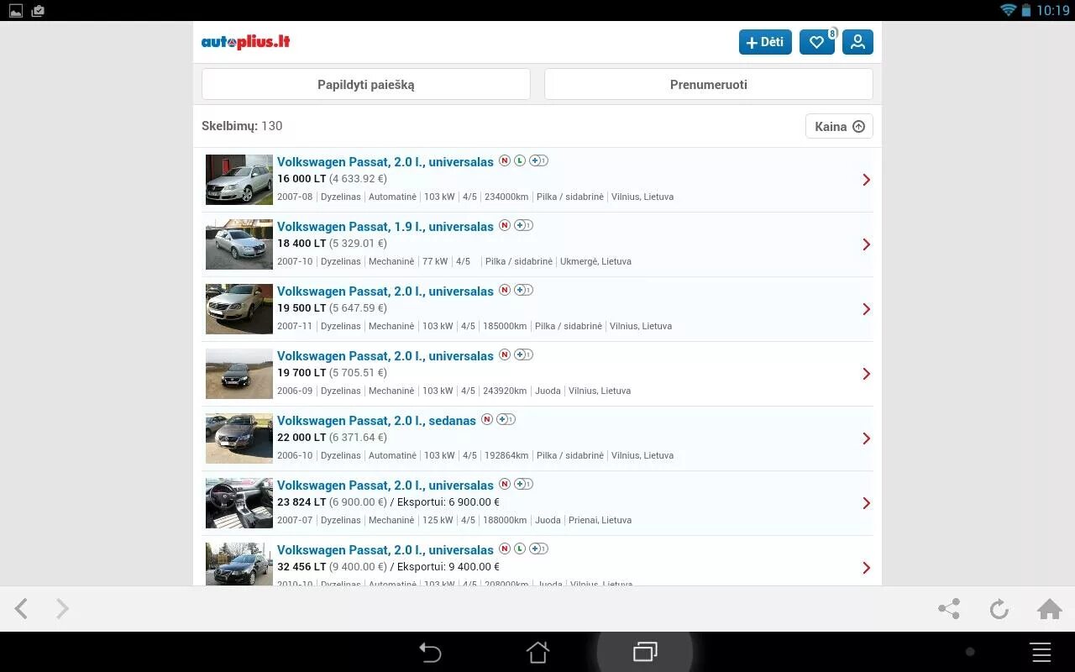Open Volkswagen Passat 1.9 l. universalas title
Image resolution: width=1075 pixels, height=672 pixels.
(x=385, y=227)
